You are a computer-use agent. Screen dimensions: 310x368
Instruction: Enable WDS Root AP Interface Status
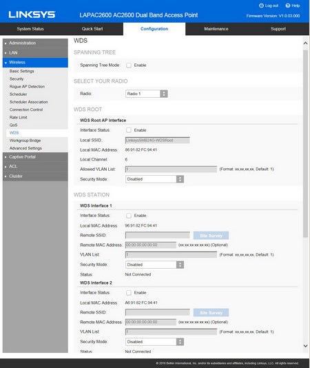[129, 130]
